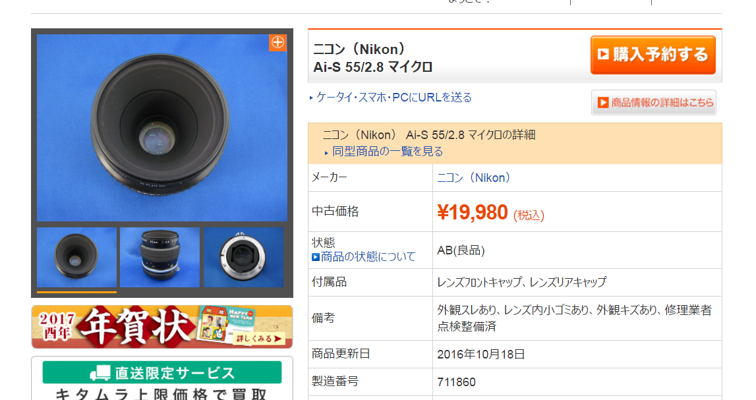Read about 商品の状態について link text
Screen dimensions: 756x400
(x=368, y=256)
